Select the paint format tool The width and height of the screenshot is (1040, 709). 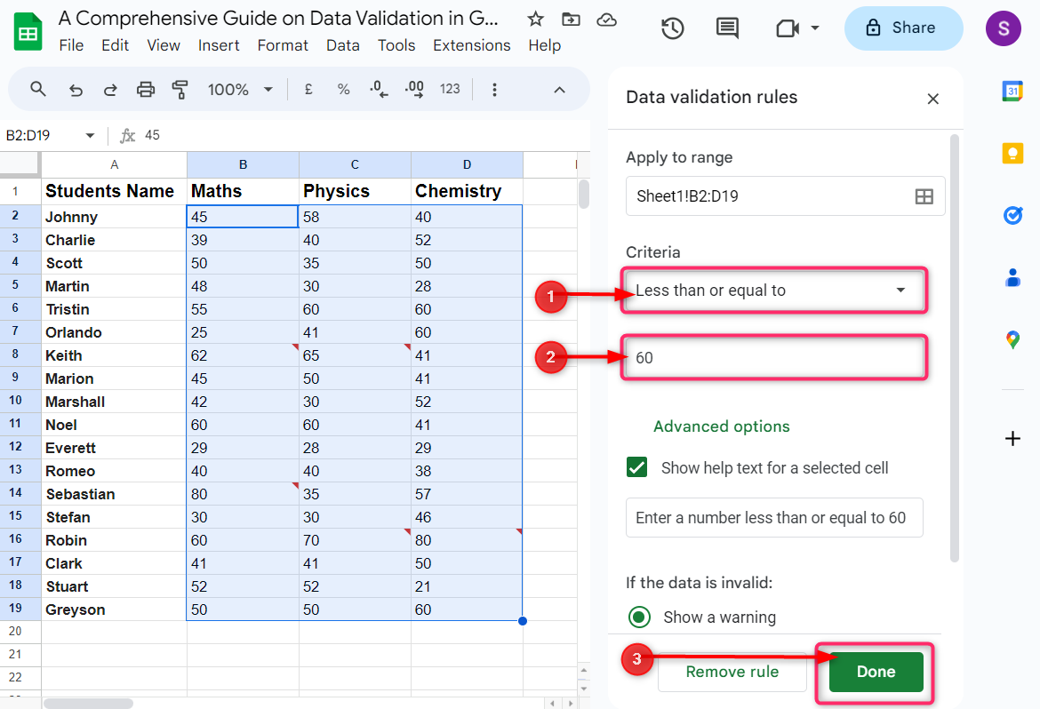[180, 90]
